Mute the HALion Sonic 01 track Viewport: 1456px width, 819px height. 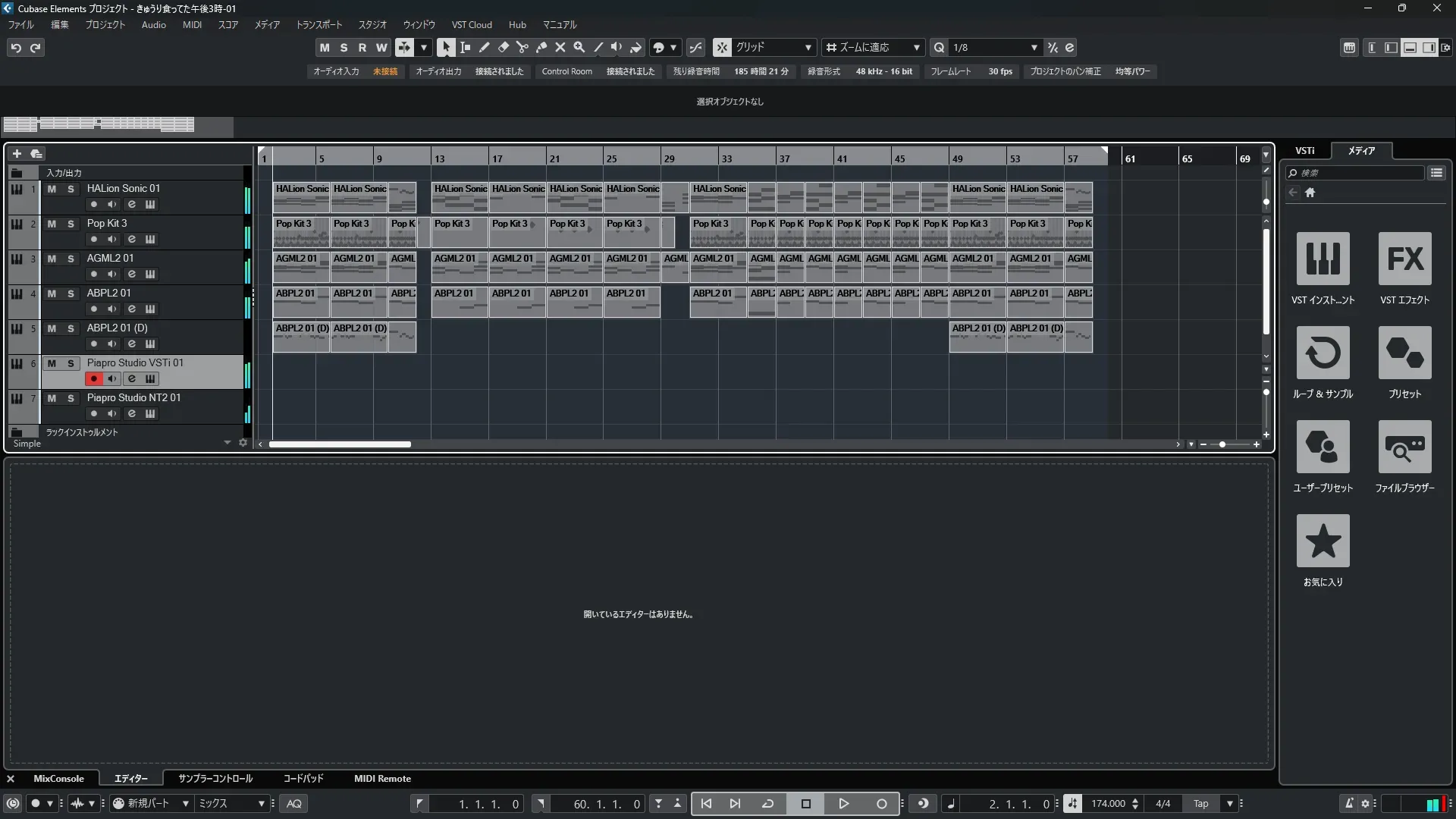(52, 189)
